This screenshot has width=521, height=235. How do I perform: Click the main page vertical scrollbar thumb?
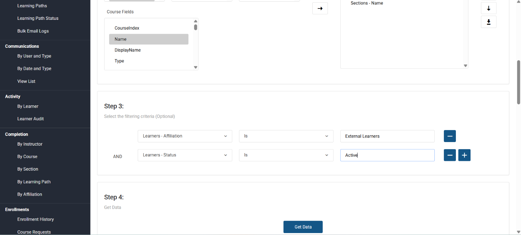pyautogui.click(x=518, y=82)
